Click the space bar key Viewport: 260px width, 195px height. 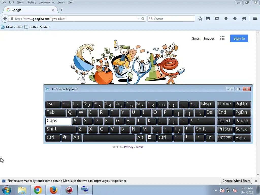pos(109,138)
